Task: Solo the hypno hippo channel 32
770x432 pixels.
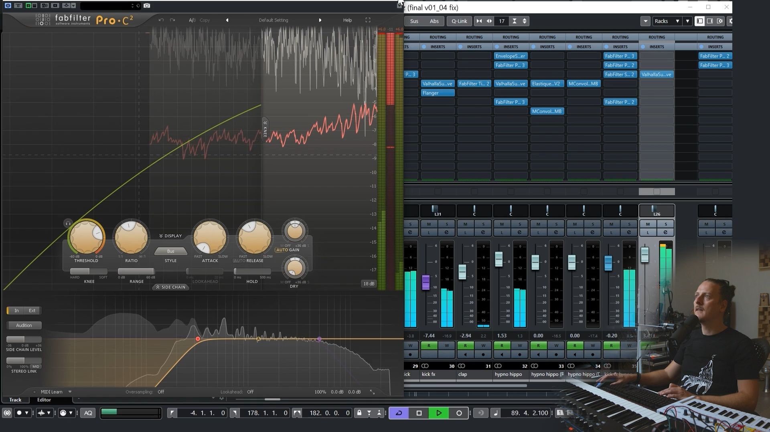Action: pyautogui.click(x=520, y=224)
